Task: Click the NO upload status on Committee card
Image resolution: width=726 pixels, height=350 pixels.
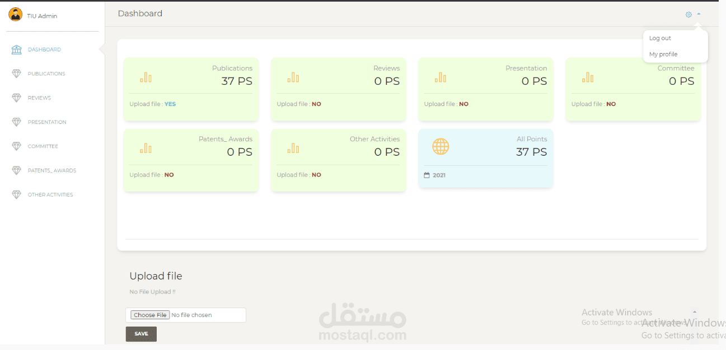Action: click(611, 104)
